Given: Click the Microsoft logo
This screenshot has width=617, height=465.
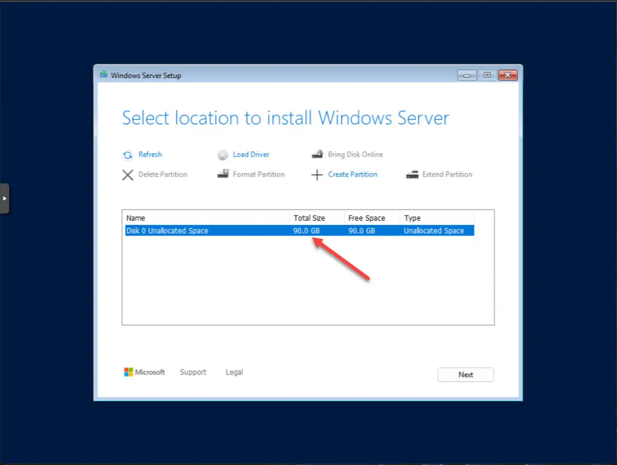Looking at the screenshot, I should (x=144, y=372).
